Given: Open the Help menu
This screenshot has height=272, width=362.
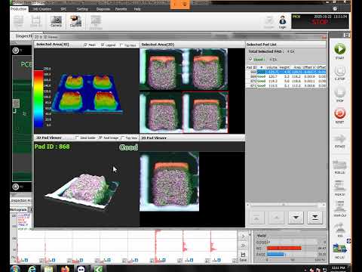Looking at the screenshot, I should click(137, 9).
